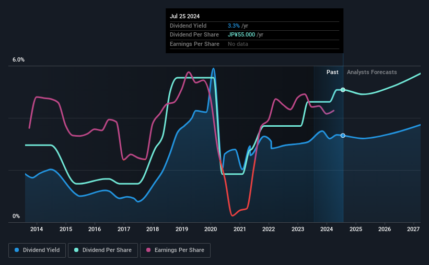The height and width of the screenshot is (265, 429).
Task: Click the blue Dividend Yield legend dot
Action: pyautogui.click(x=17, y=250)
